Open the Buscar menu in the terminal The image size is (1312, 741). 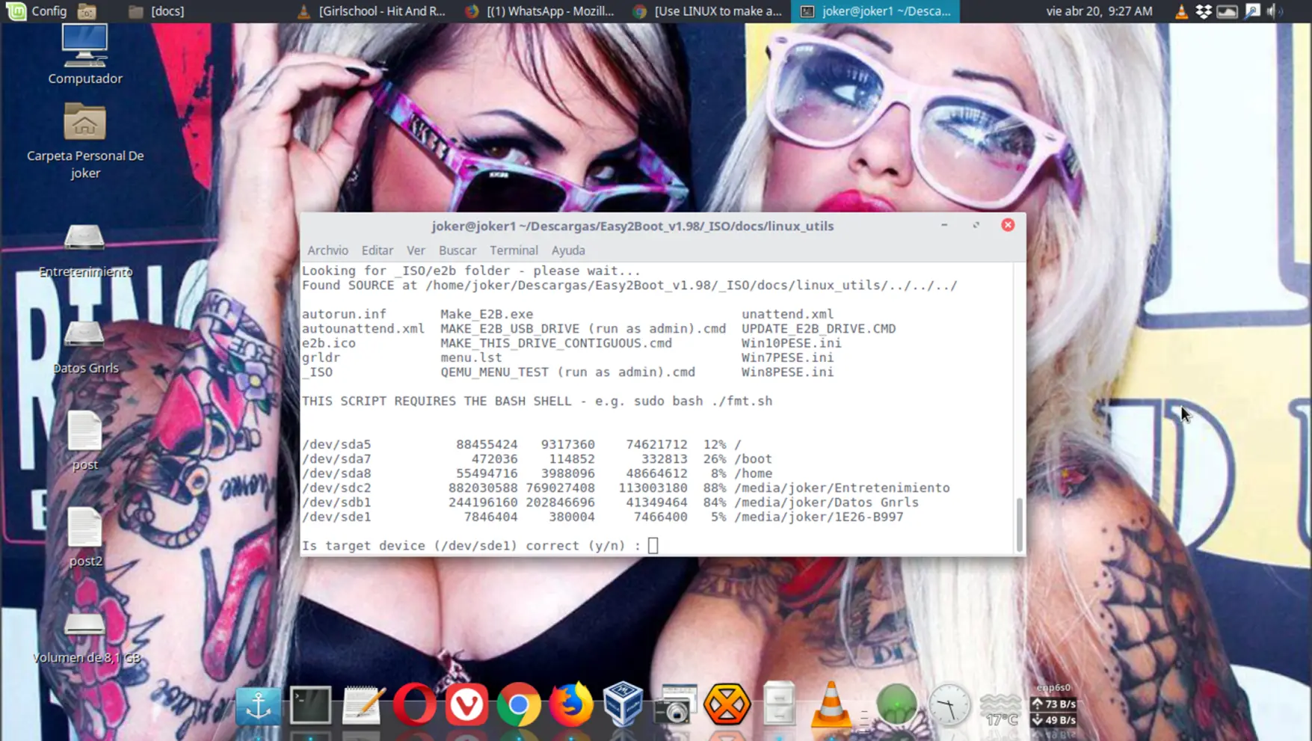click(x=458, y=250)
